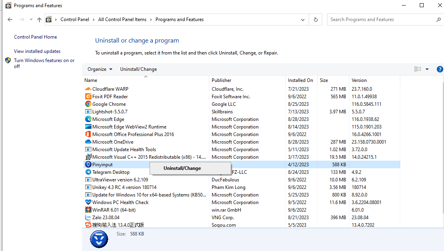Select the Microsoft OneDrive row name

click(x=113, y=142)
